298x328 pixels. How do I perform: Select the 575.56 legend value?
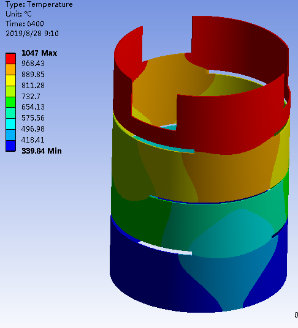coord(33,118)
